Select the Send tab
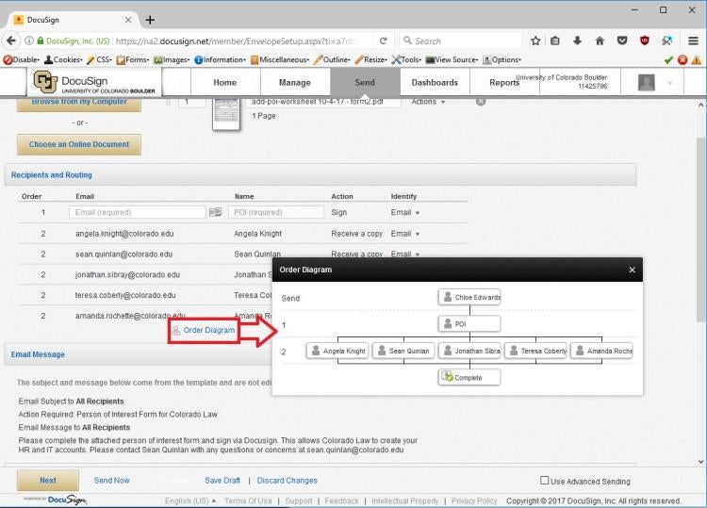Screen dimensions: 707x508 click(x=365, y=83)
